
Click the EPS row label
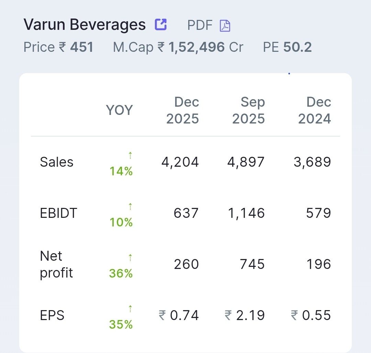pyautogui.click(x=52, y=315)
